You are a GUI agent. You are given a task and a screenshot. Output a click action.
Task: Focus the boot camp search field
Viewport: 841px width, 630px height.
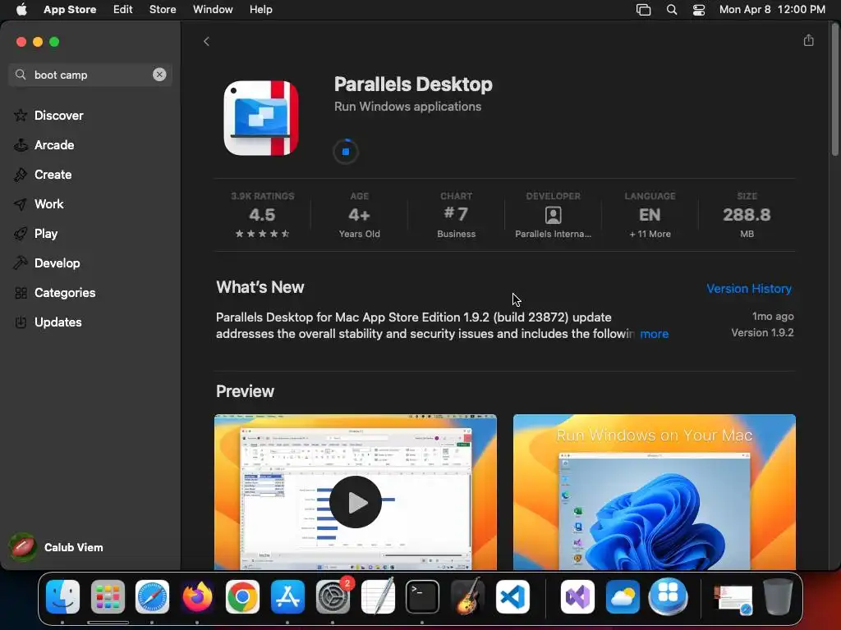coord(90,75)
